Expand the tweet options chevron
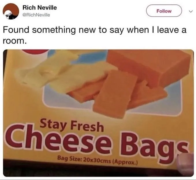 click(191, 11)
